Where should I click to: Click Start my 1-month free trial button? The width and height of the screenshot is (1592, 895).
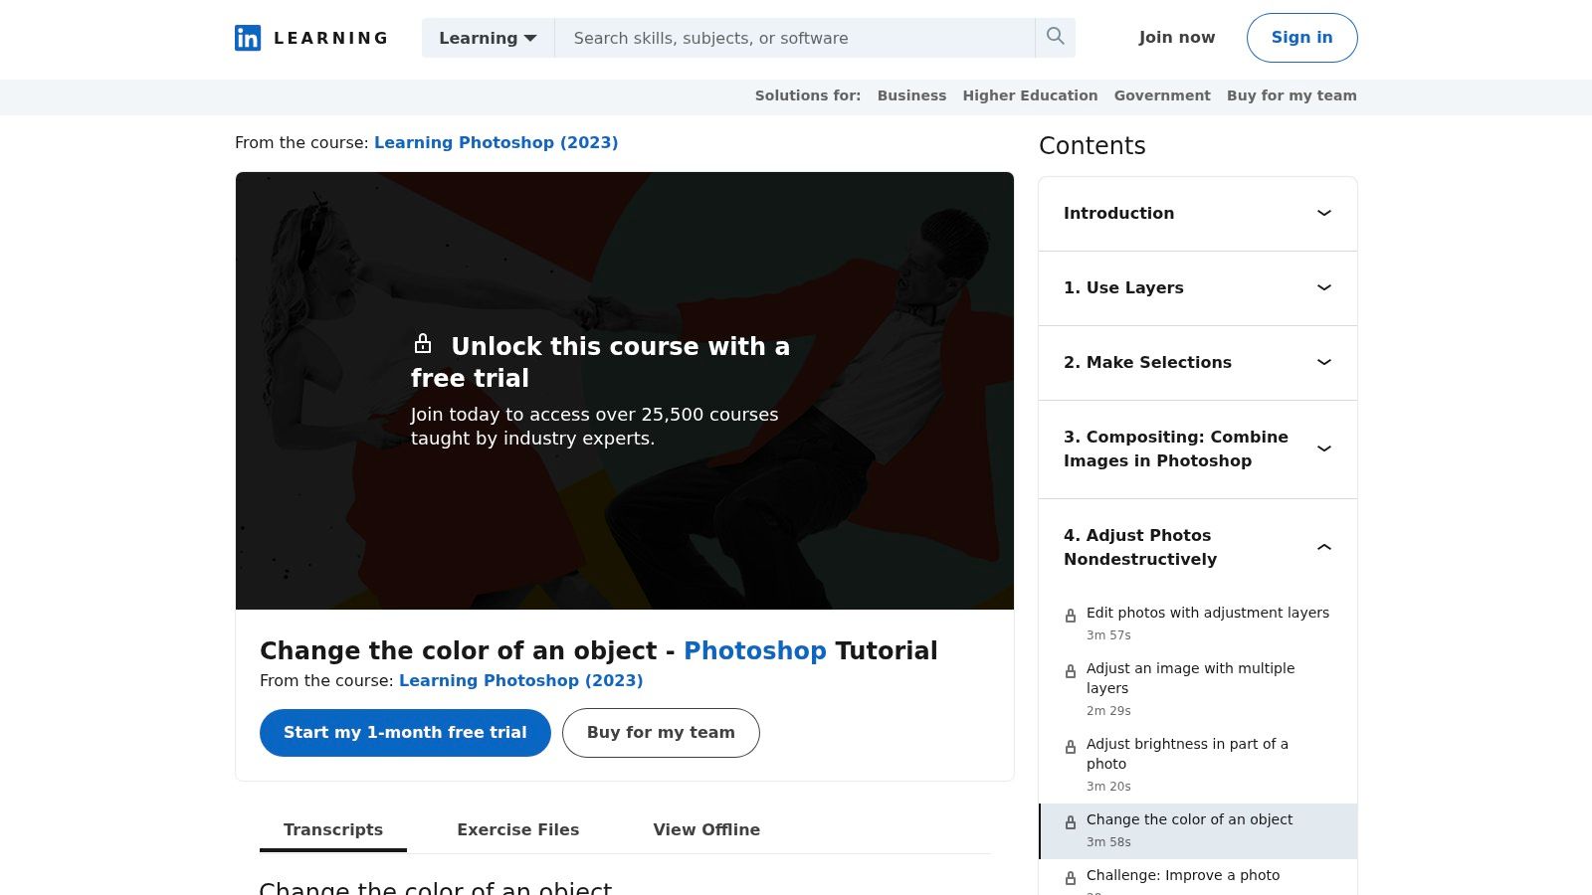pyautogui.click(x=405, y=733)
